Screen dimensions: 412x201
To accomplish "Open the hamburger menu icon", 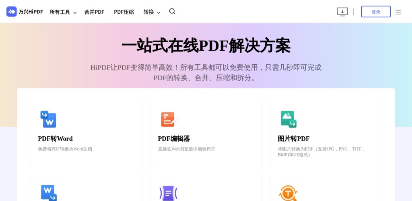I will click(x=398, y=12).
